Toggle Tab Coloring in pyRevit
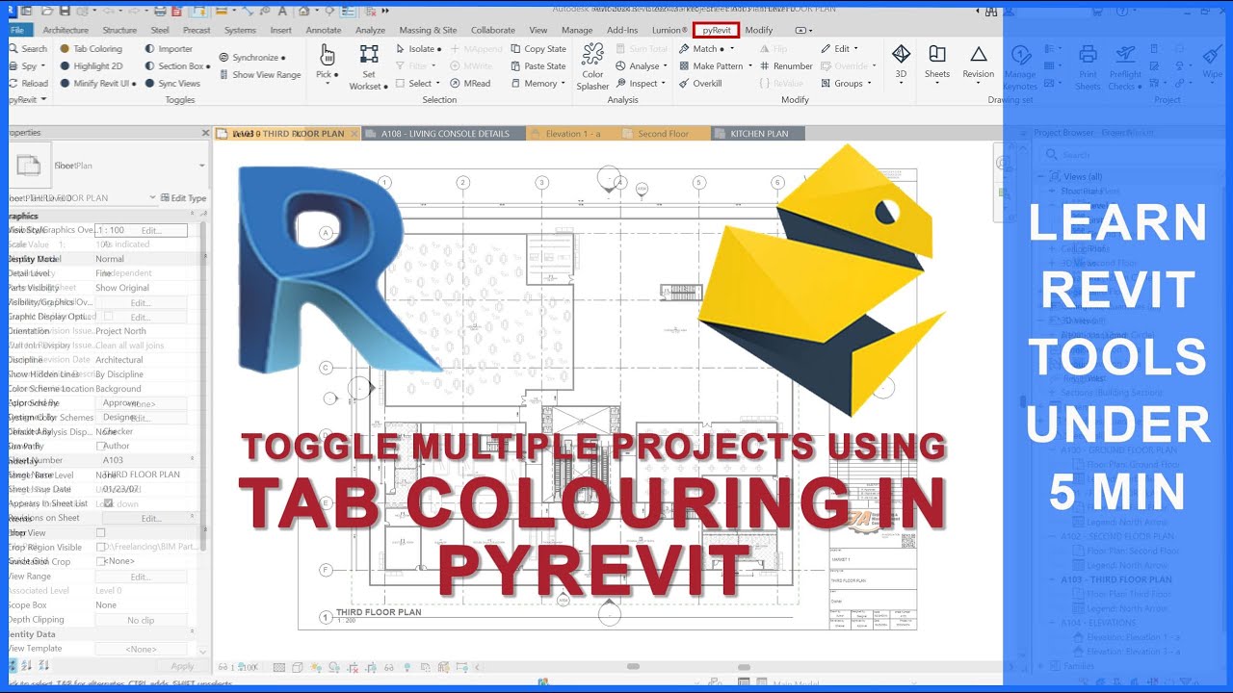Screen dimensions: 1233x693 (91, 49)
